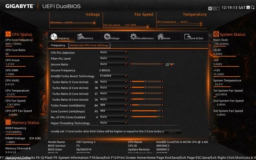Open the Voltage section lightning icon
This screenshot has height=160, width=256.
click(x=107, y=37)
